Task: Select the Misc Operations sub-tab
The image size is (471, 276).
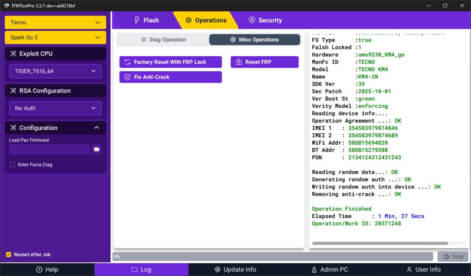Action: coord(255,40)
